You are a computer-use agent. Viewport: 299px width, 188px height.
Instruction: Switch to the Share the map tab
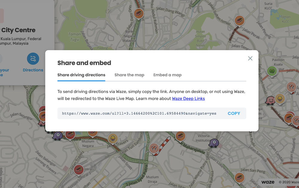[x=129, y=75]
